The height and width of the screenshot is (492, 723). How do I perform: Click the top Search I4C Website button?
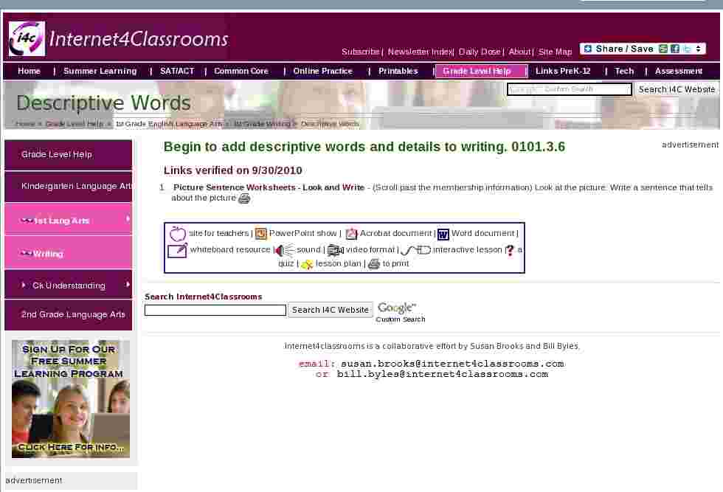click(x=677, y=89)
